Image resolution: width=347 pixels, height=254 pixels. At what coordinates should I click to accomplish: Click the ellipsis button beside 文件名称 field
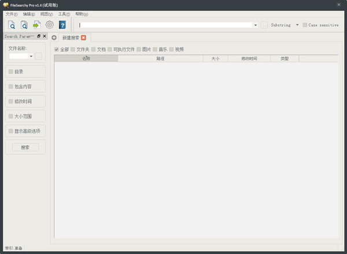click(39, 57)
